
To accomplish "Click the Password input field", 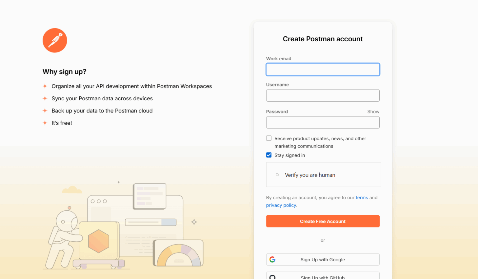I will tap(323, 122).
